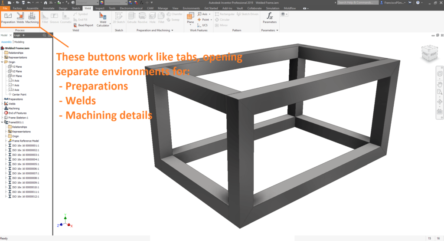Viewport: 444px width, 241px height.
Task: Click the Save icon in quick access toolbar
Action: tap(23, 3)
